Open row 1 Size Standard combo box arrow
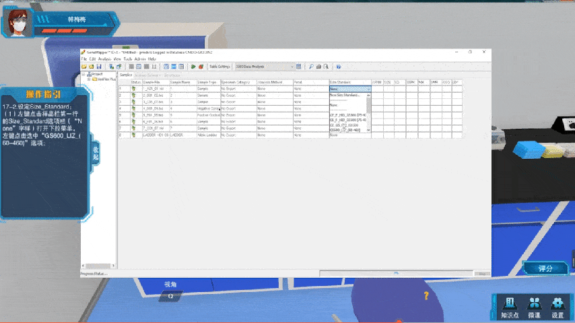The width and height of the screenshot is (575, 323). (x=368, y=89)
